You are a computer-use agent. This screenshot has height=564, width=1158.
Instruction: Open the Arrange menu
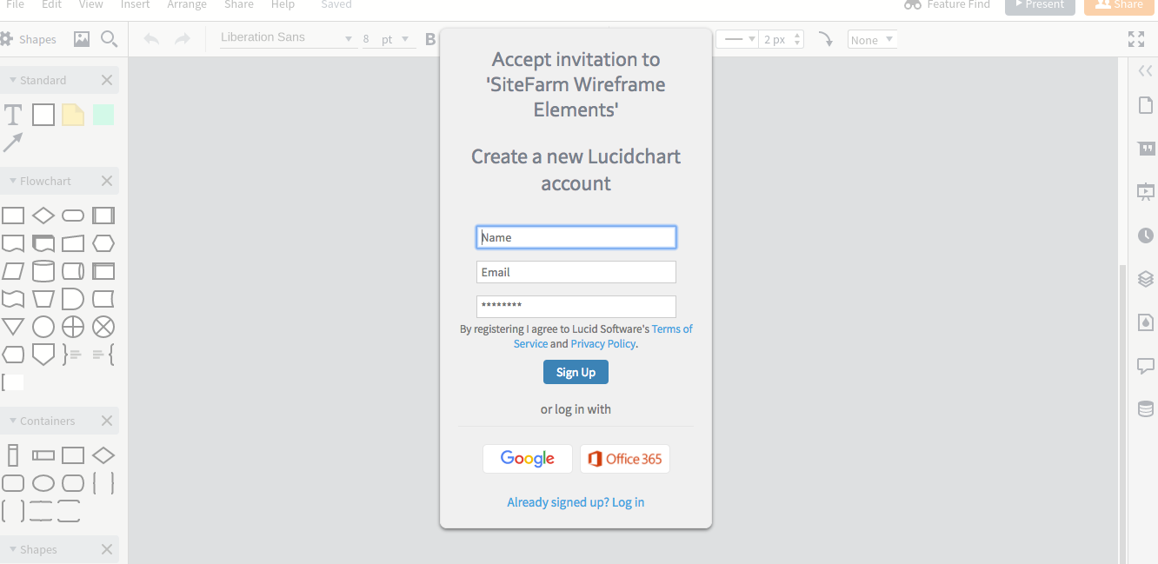187,5
